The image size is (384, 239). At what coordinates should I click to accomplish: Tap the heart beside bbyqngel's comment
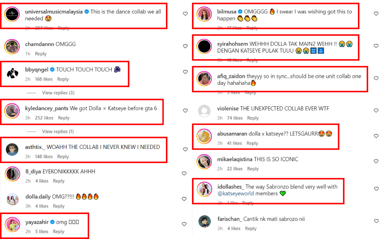pyautogui.click(x=185, y=72)
